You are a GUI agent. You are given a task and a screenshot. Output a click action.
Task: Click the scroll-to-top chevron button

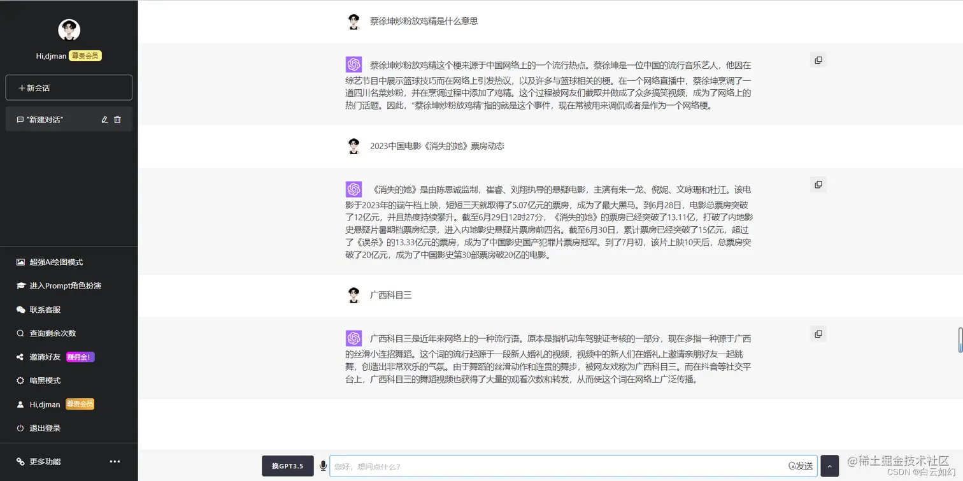(x=829, y=466)
